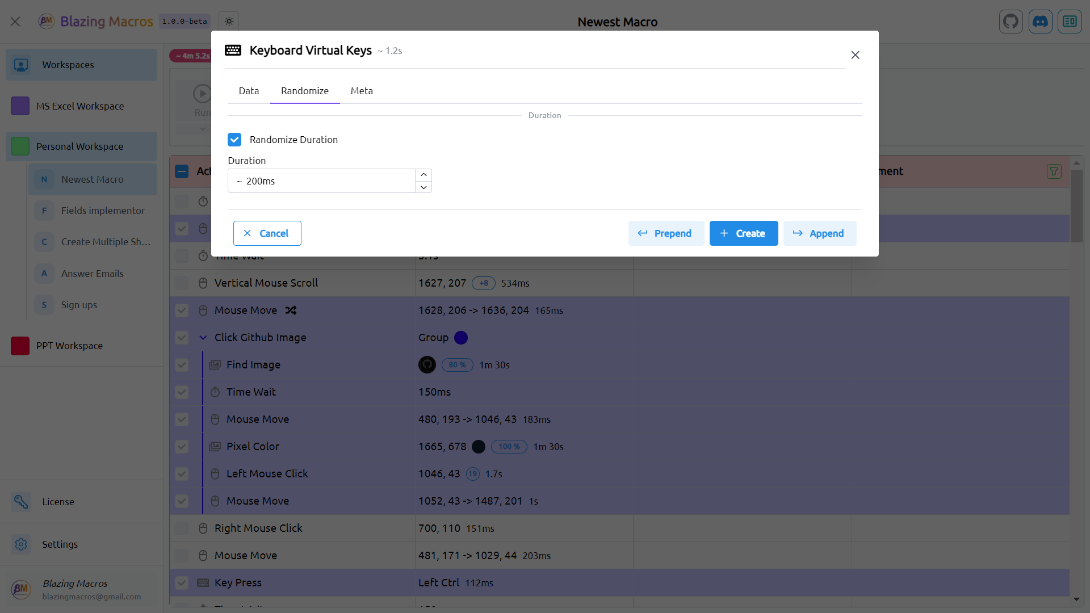
Task: Click the letter A icon for Answer Emails
Action: [44, 274]
